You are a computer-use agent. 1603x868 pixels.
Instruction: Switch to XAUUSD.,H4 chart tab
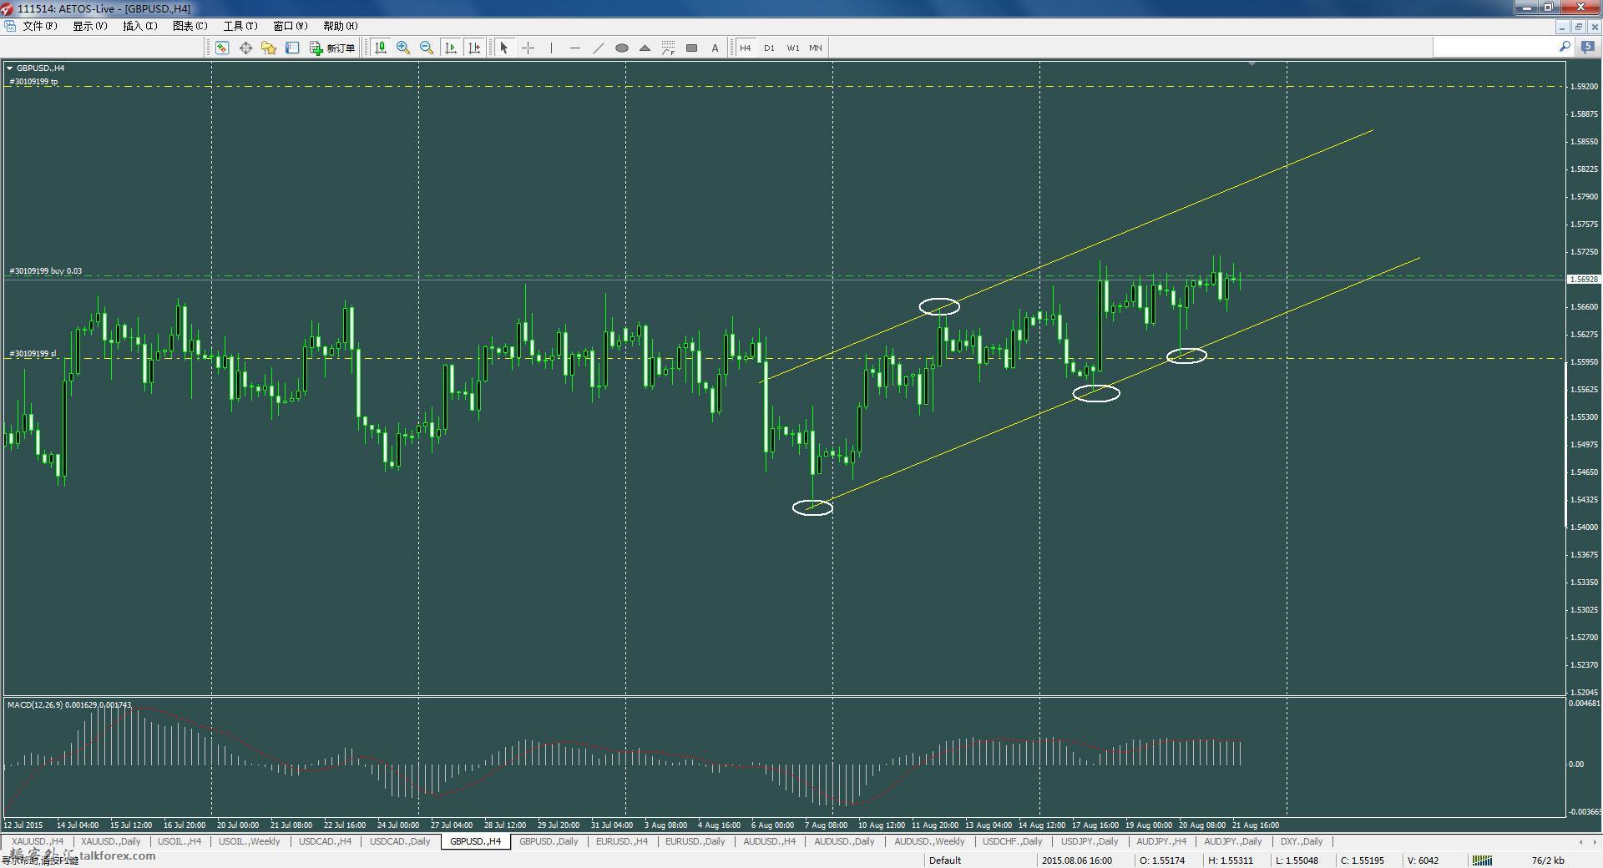[x=38, y=841]
